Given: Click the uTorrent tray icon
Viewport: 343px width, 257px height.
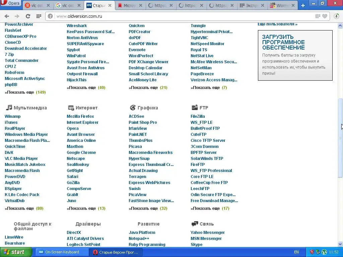Looking at the screenshot, I should point(324,252).
